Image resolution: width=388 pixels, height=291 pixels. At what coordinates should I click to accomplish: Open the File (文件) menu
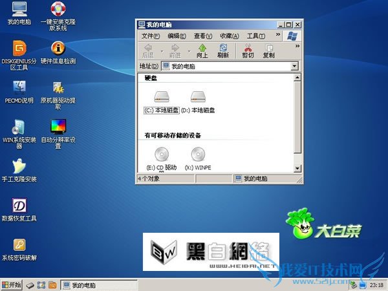(150, 36)
